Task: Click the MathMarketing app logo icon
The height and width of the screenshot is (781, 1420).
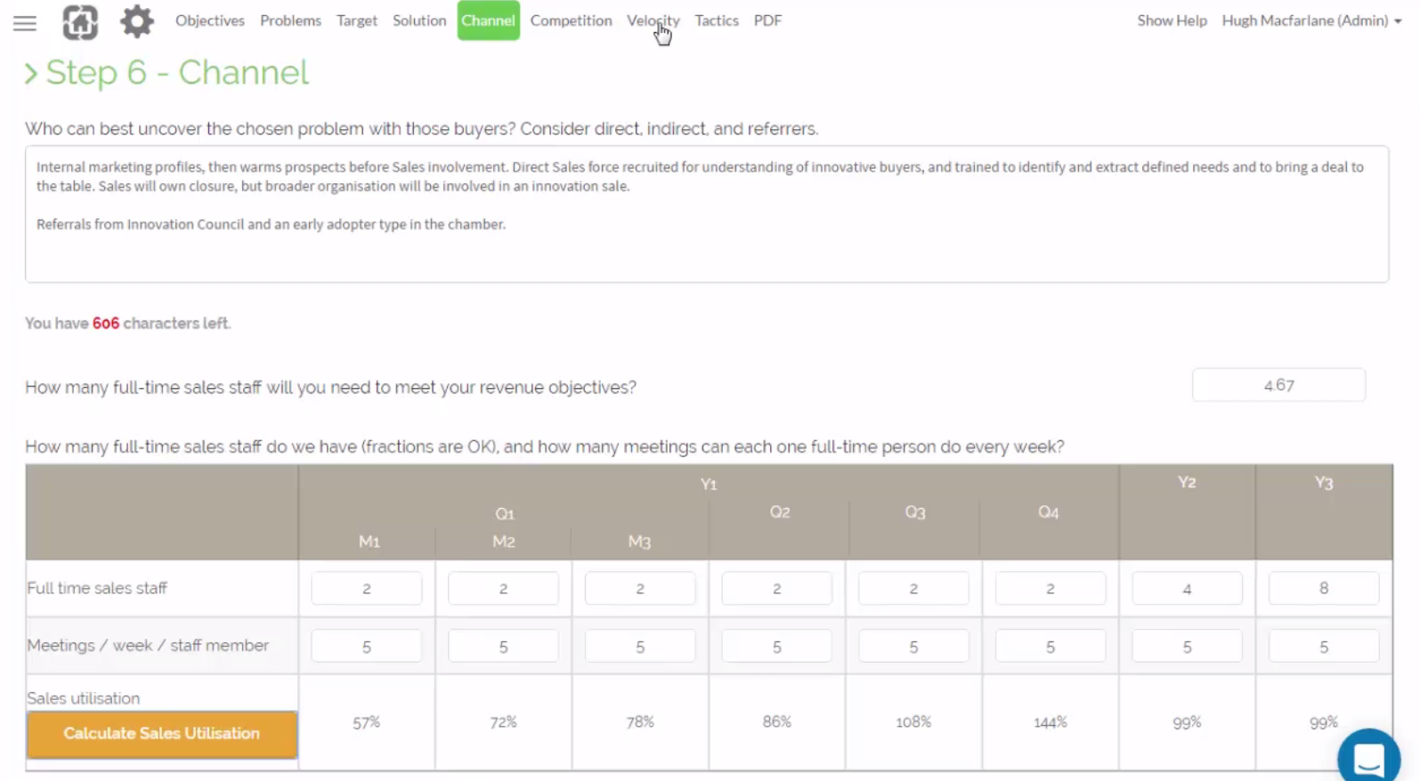Action: click(78, 20)
